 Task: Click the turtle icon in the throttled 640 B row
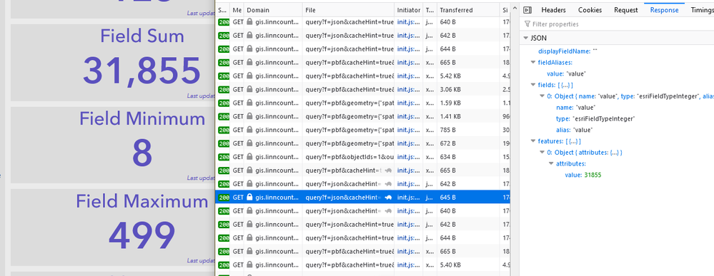[388, 211]
